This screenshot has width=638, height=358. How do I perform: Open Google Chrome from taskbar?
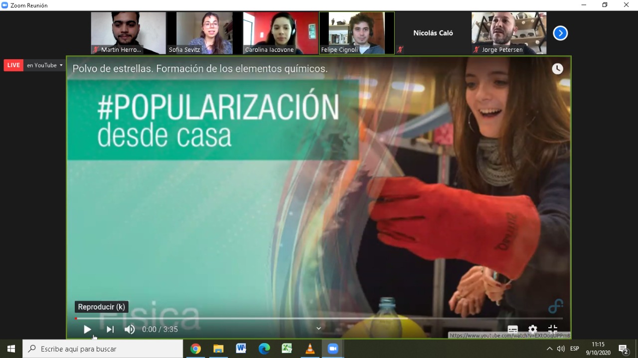pos(195,349)
